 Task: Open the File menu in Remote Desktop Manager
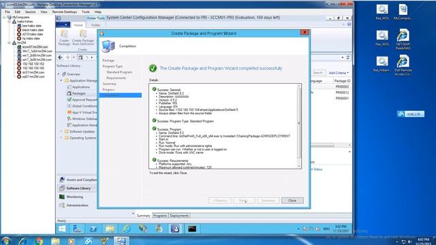7,12
